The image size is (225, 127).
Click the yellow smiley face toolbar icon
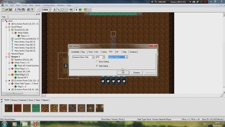[x=85, y=10]
